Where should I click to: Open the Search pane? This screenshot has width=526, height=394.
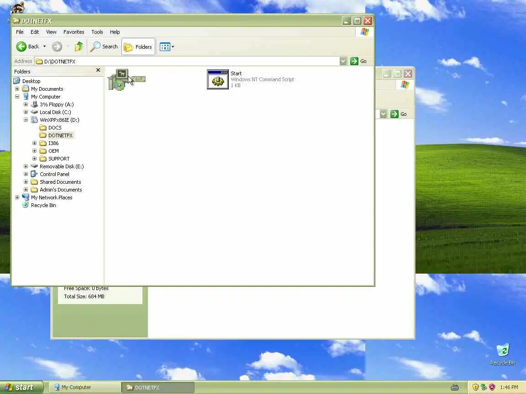coord(104,47)
